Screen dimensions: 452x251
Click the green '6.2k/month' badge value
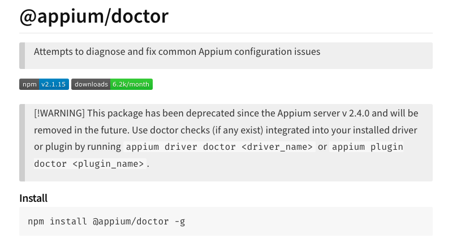131,84
